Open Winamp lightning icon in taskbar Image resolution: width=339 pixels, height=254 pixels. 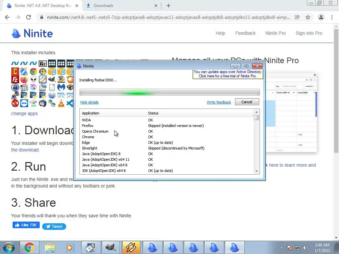[x=131, y=247]
